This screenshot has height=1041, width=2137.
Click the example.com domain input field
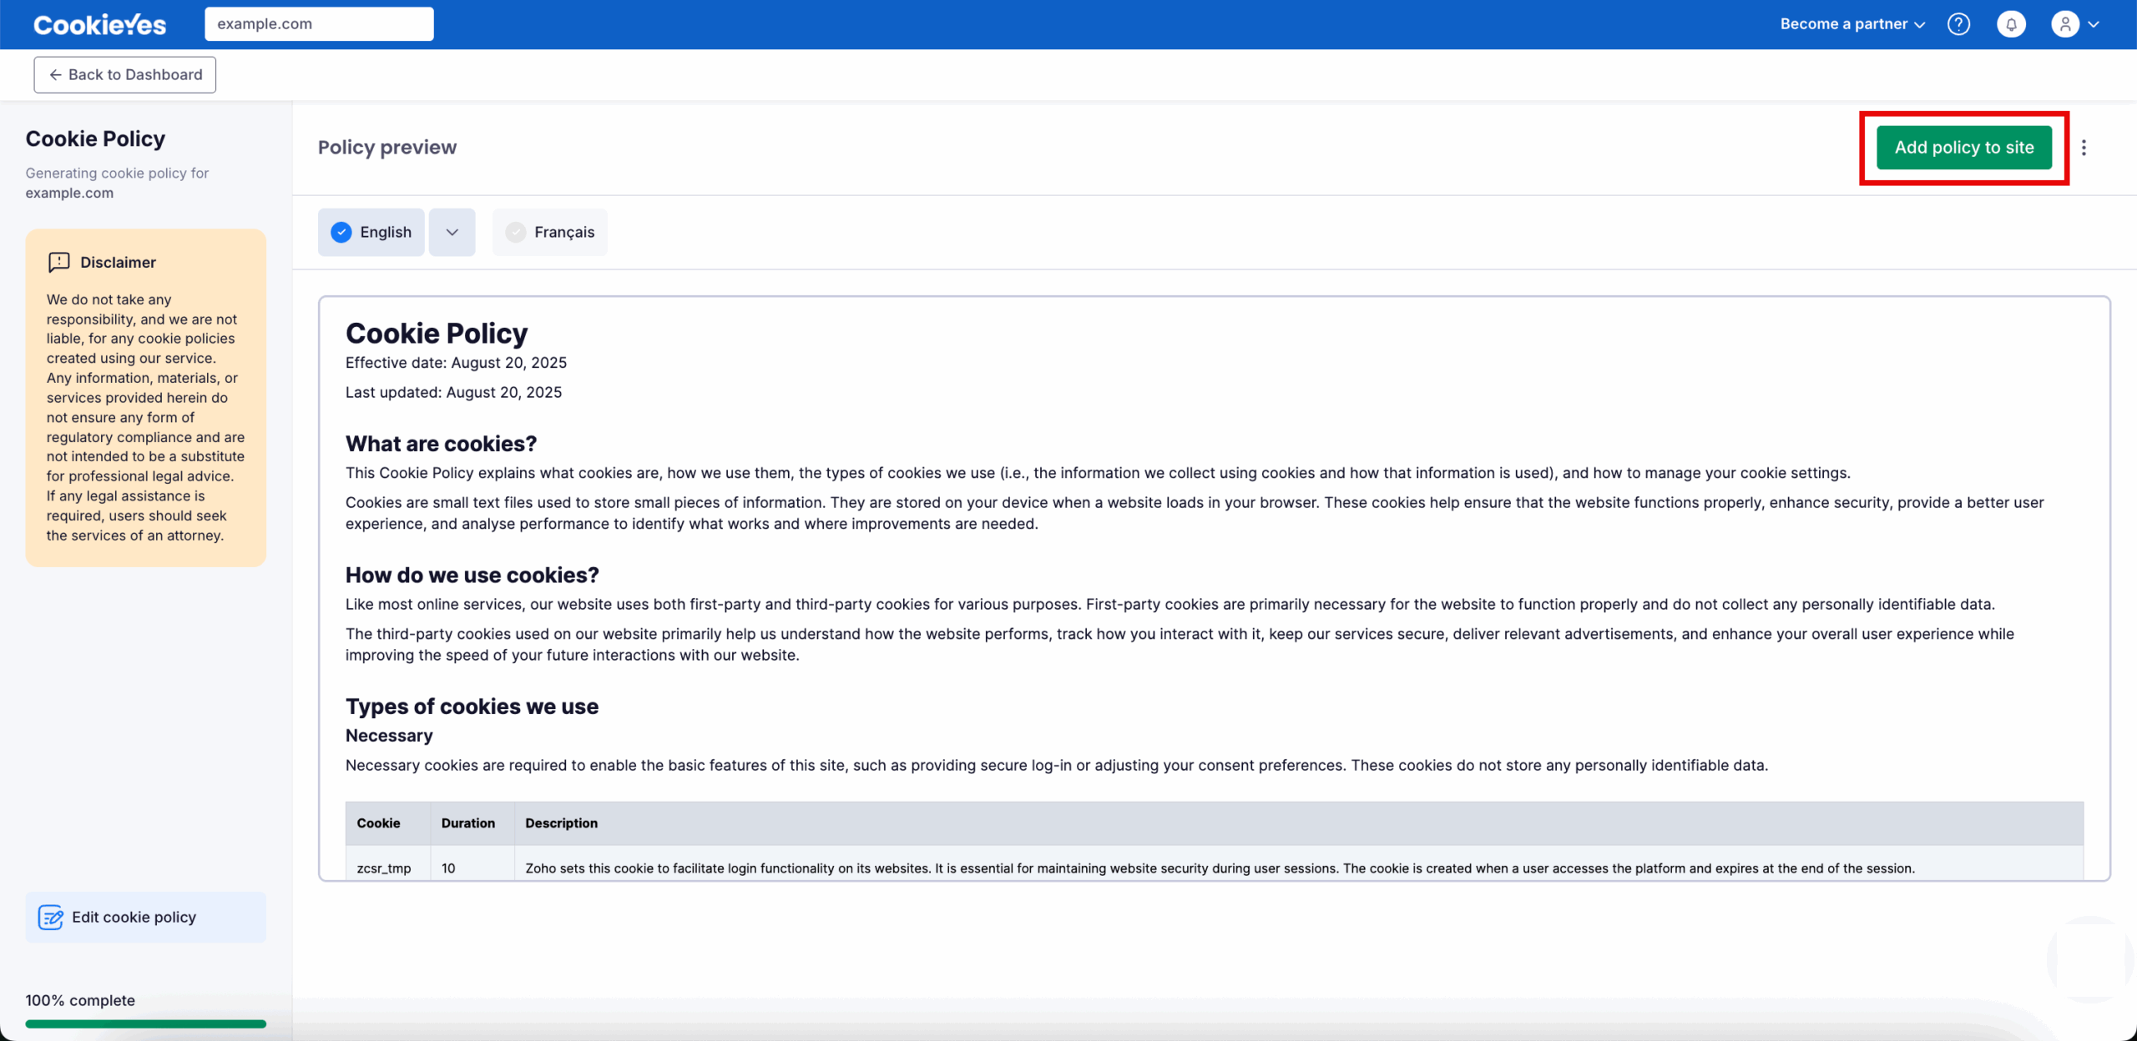(x=319, y=23)
